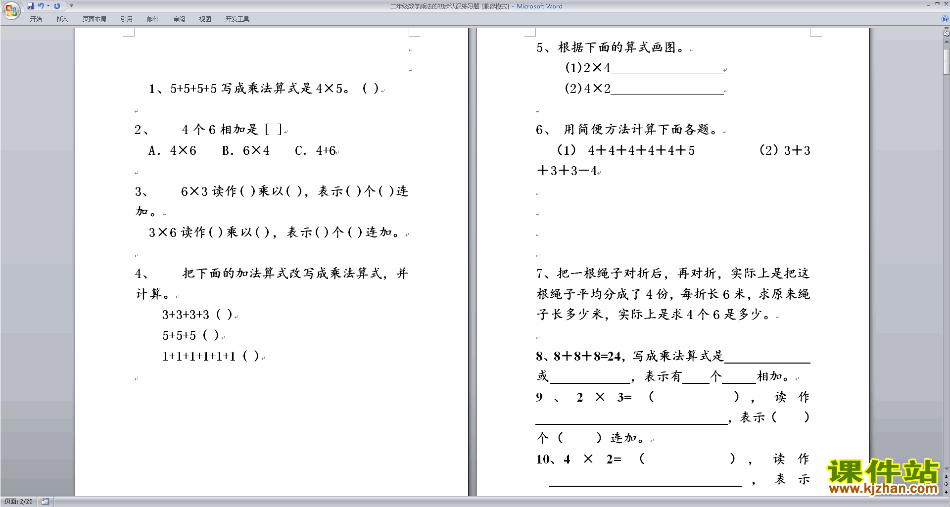Minimize the Word window
950x507 pixels.
pyautogui.click(x=928, y=4)
